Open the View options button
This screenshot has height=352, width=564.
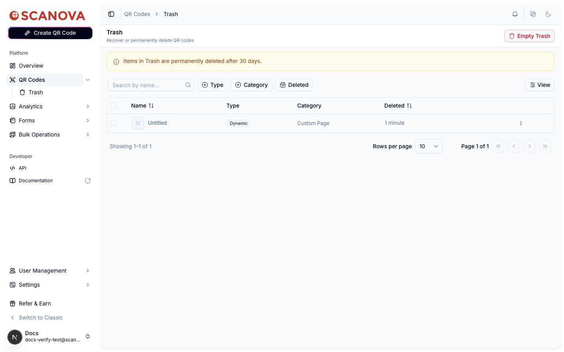tap(540, 85)
